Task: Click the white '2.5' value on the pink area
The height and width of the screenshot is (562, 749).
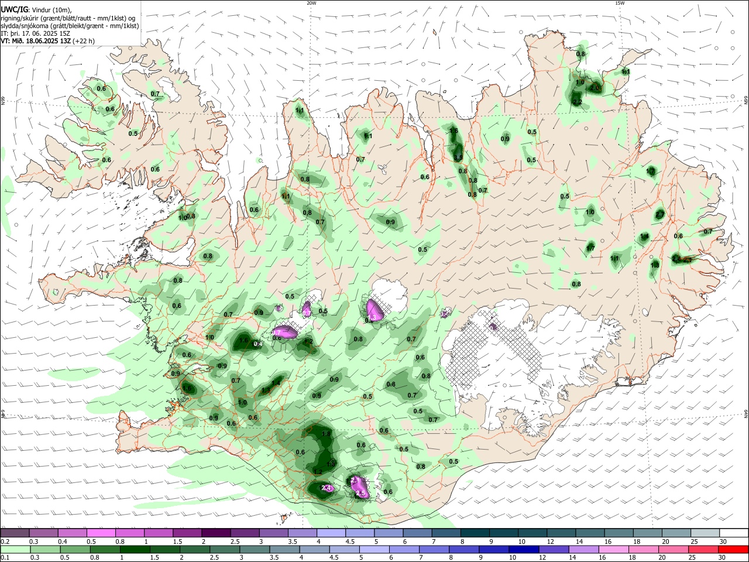Action: (361, 494)
